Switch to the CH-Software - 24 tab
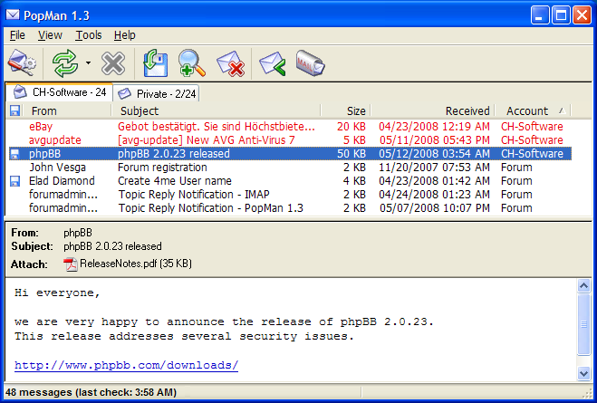597x403 pixels. point(60,92)
